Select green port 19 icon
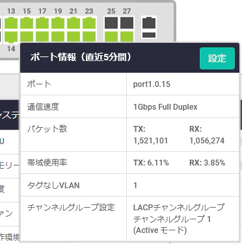Image resolution: width=242 pixels, height=244 pixels. [58, 23]
